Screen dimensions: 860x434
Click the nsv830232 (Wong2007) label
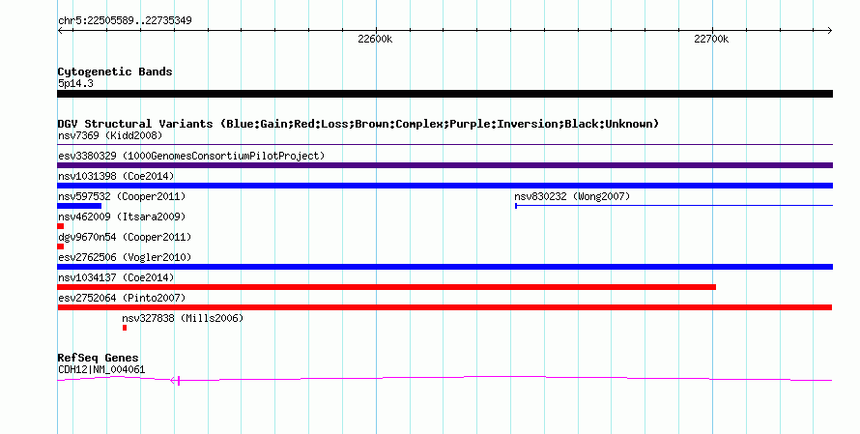(x=572, y=196)
